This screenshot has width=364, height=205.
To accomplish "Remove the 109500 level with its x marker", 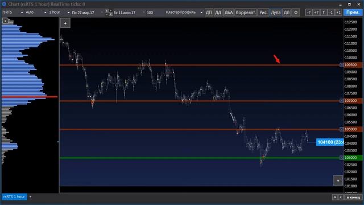I will (x=341, y=65).
